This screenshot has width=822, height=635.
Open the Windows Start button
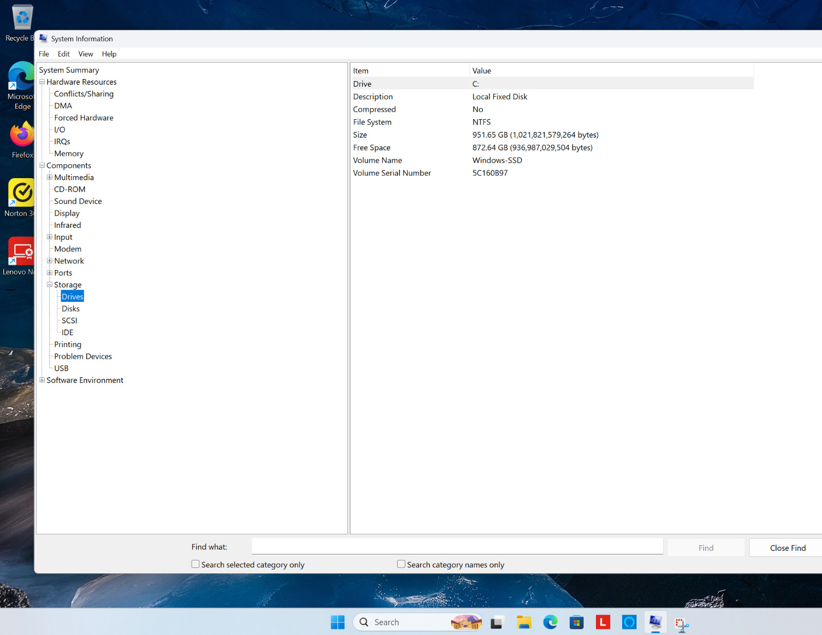click(338, 622)
